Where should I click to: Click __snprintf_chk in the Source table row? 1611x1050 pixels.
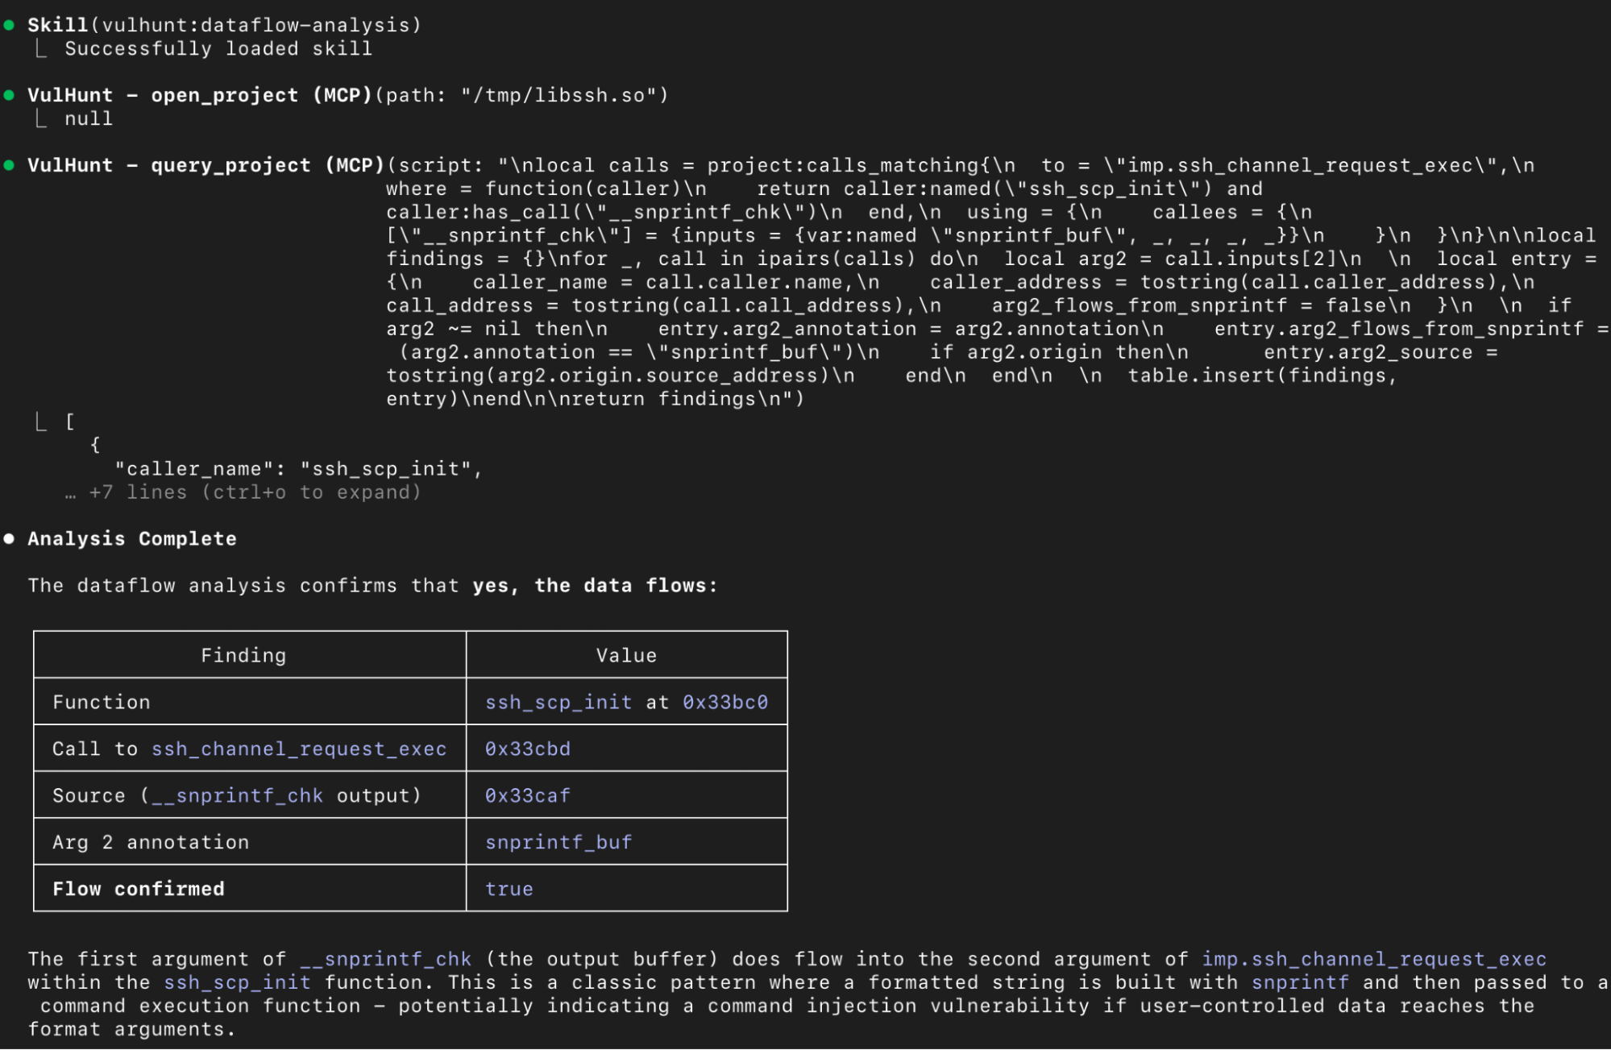[237, 795]
